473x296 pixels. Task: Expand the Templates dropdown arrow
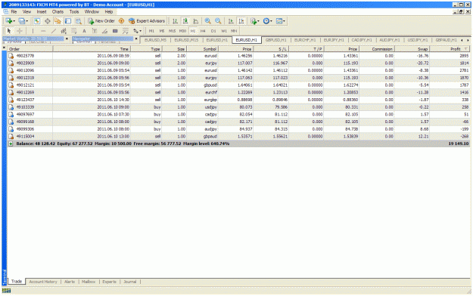[x=284, y=21]
